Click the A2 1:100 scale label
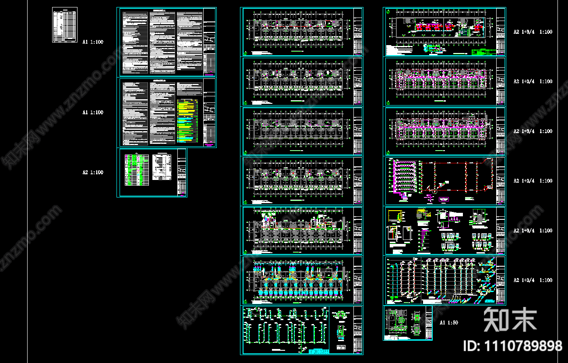The height and width of the screenshot is (363, 568). (93, 173)
